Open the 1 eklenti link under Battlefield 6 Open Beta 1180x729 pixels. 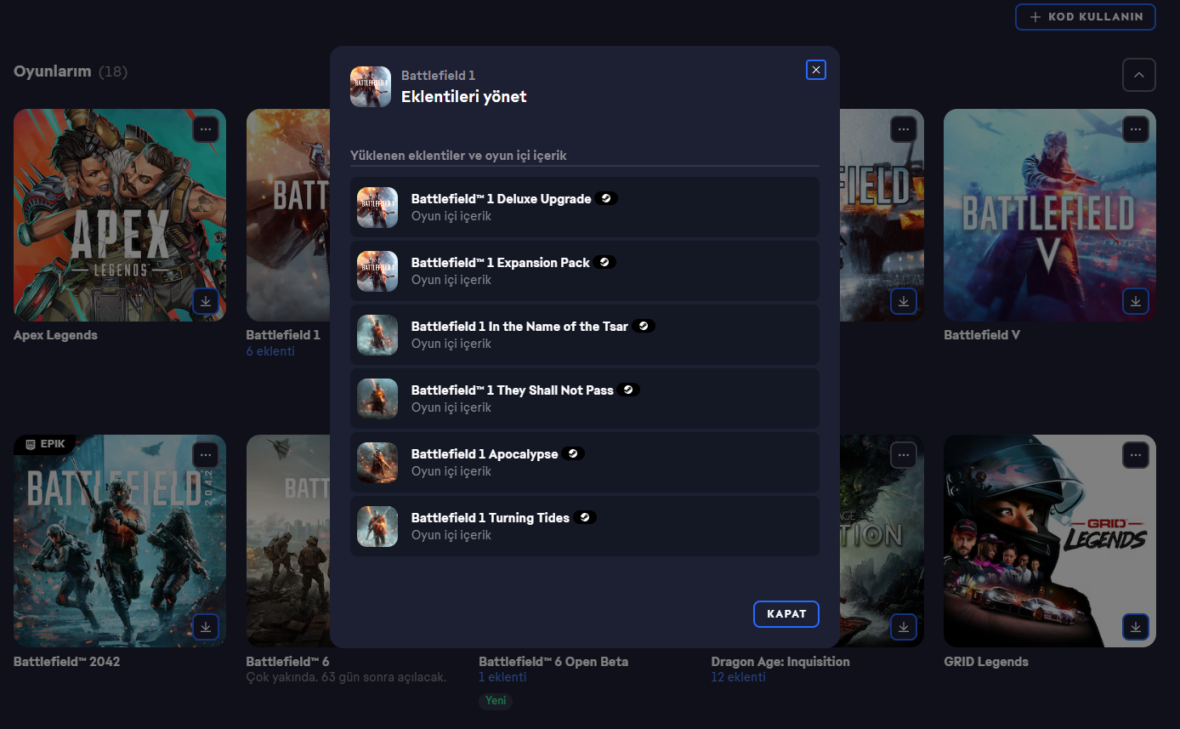502,677
